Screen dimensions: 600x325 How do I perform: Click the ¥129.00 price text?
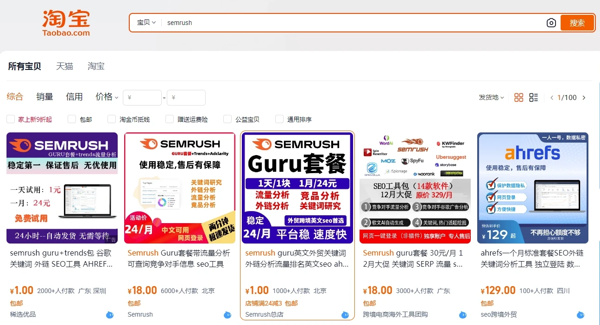click(x=498, y=290)
